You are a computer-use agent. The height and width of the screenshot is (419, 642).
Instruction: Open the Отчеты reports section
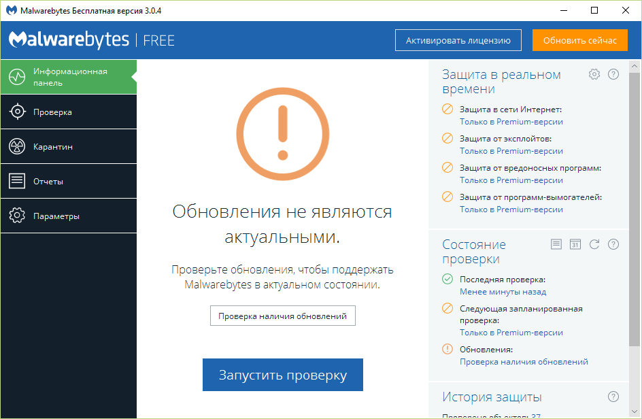click(x=69, y=181)
